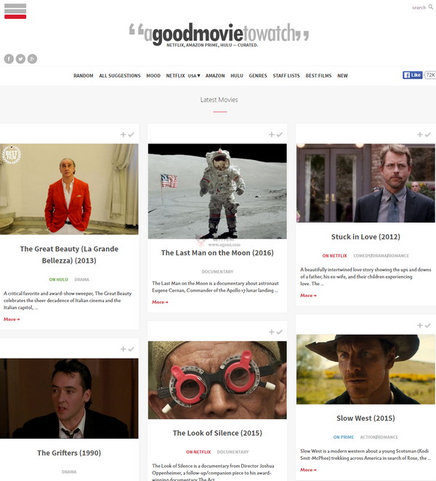
Task: Click COMEDY genre under Stuck in Love
Action: [362, 255]
